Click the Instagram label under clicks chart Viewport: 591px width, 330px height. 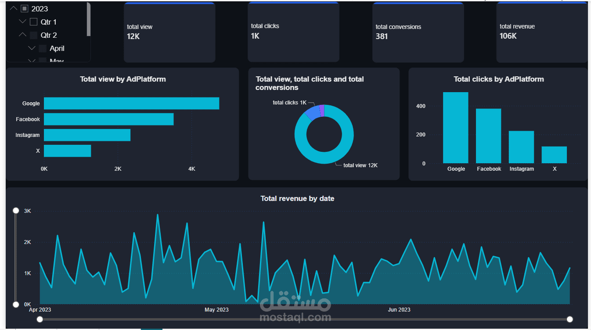tap(522, 169)
